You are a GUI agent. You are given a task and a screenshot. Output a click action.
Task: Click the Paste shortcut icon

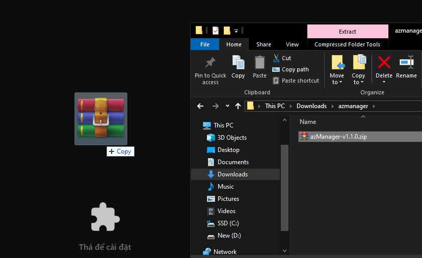(x=276, y=81)
